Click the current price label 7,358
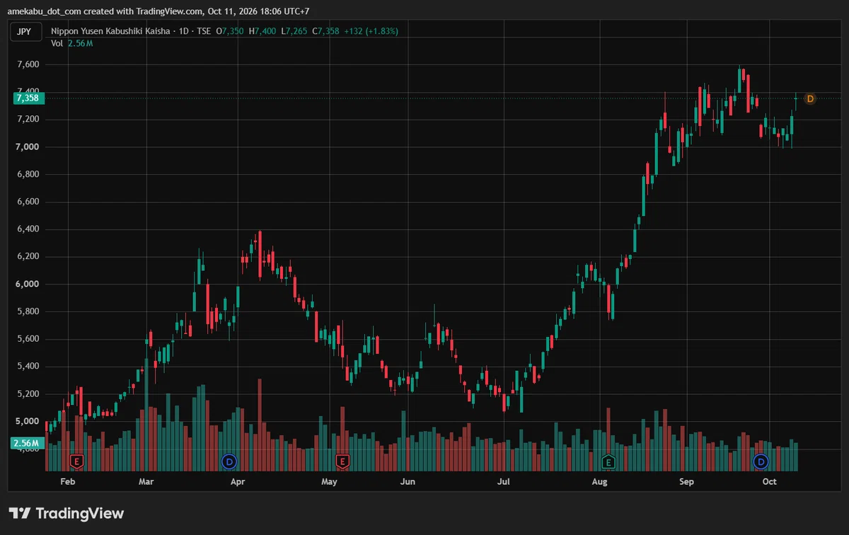The image size is (849, 535). (x=28, y=98)
